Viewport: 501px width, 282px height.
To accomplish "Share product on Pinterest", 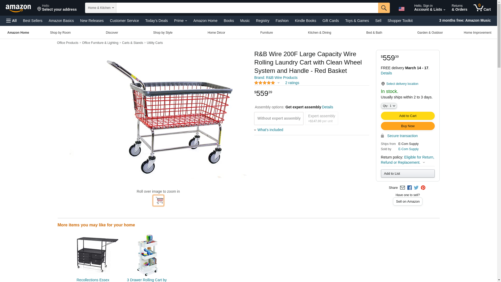I will tap(423, 188).
